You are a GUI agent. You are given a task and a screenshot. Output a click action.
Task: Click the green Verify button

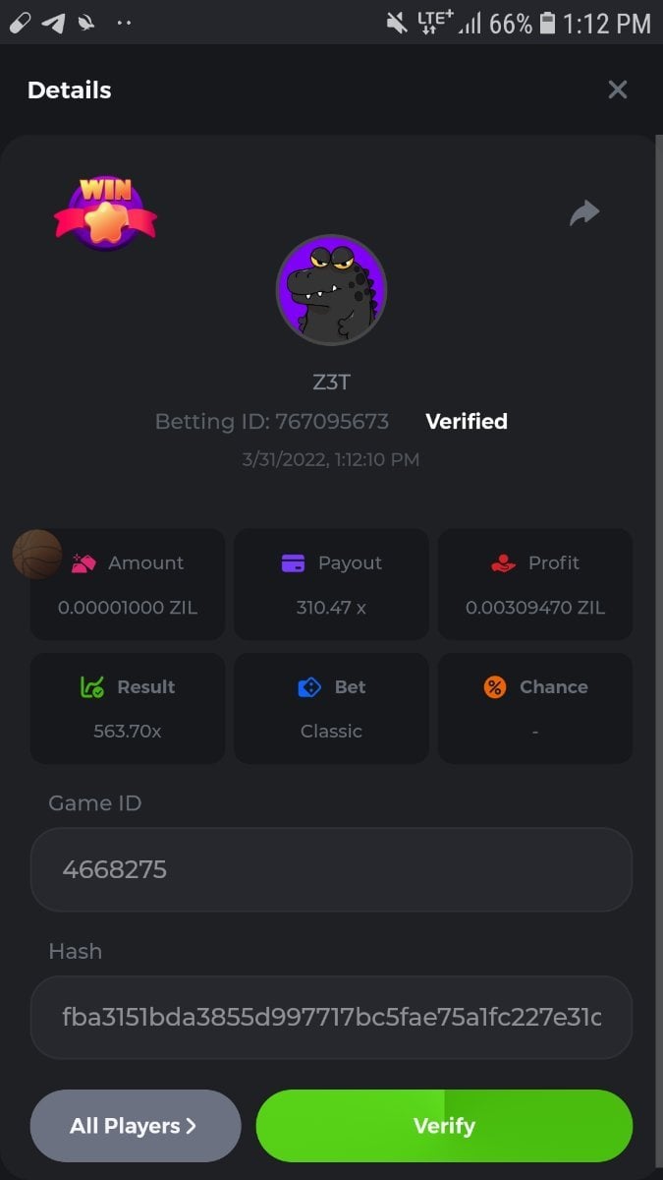(444, 1126)
